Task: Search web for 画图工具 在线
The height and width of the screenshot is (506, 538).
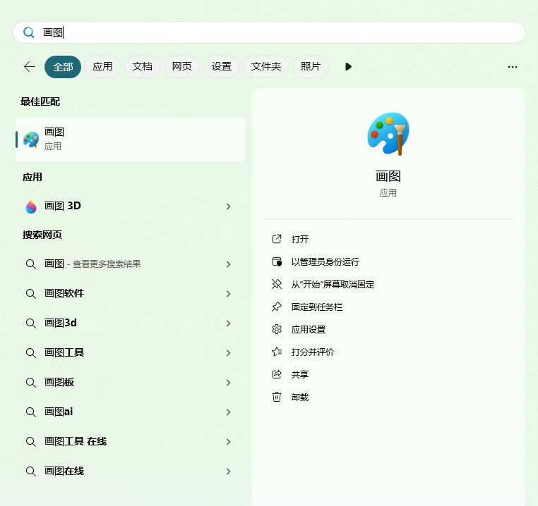Action: click(131, 441)
